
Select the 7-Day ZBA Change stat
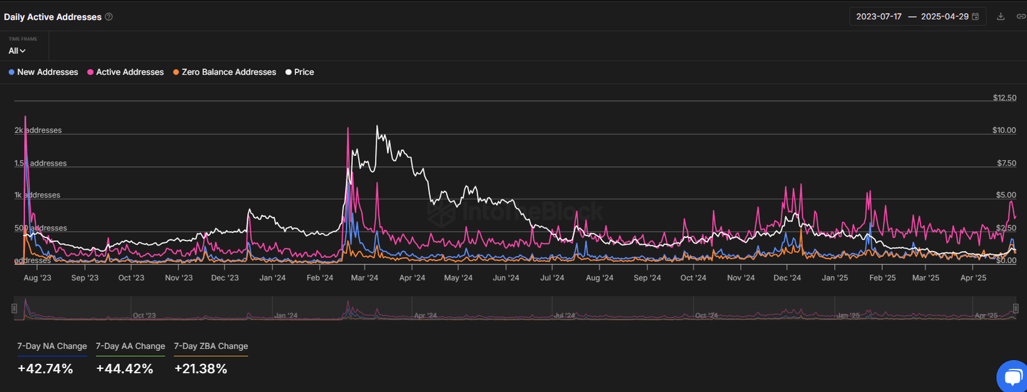[x=211, y=346]
